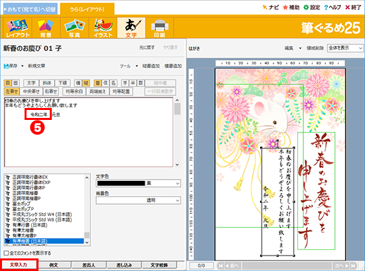The width and height of the screenshot is (365, 271).
Task: Toggle 太字 bold formatting
Action: coord(31,83)
